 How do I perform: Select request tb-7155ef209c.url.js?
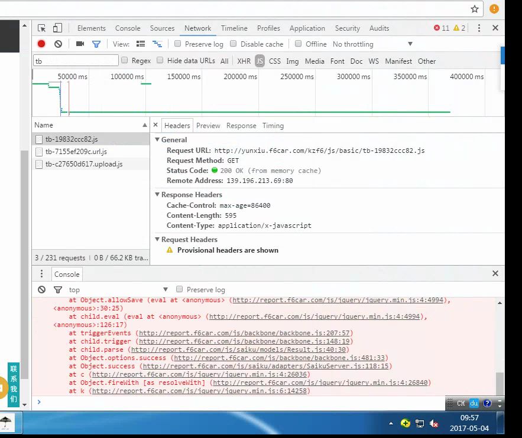pos(90,152)
